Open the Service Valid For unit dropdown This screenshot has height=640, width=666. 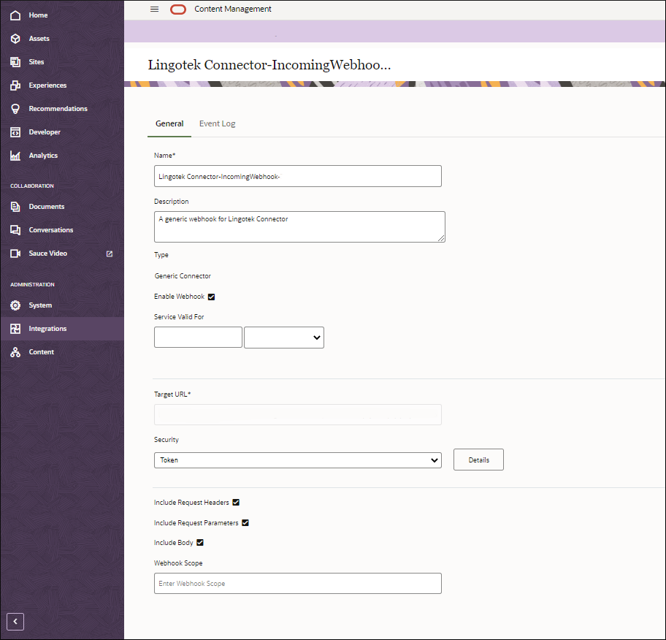point(284,338)
